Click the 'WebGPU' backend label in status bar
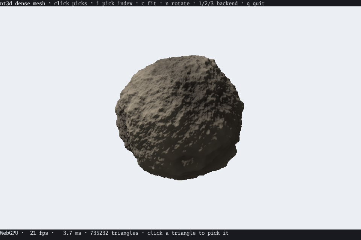361x240 pixels. pos(9,233)
